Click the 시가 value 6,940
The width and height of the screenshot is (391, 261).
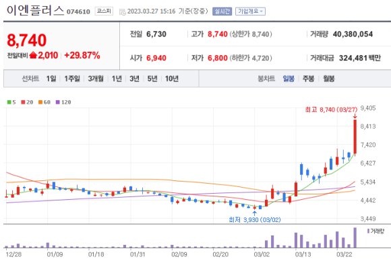tap(156, 58)
